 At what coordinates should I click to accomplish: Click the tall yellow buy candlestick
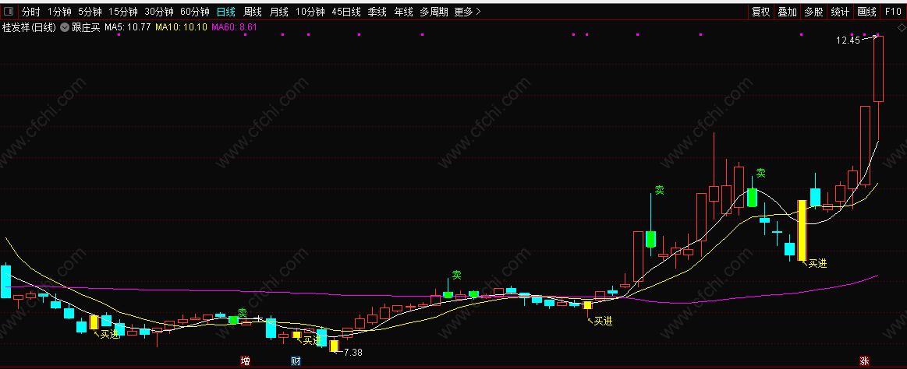802,230
